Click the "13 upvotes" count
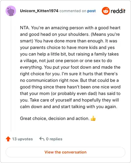 pos(22,139)
